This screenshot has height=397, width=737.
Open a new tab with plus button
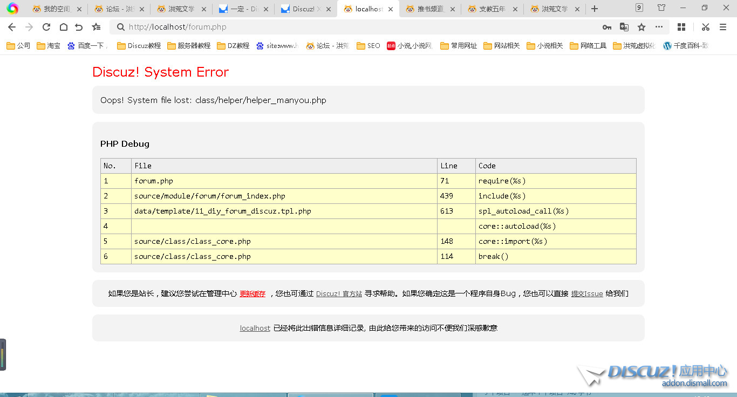click(x=595, y=9)
